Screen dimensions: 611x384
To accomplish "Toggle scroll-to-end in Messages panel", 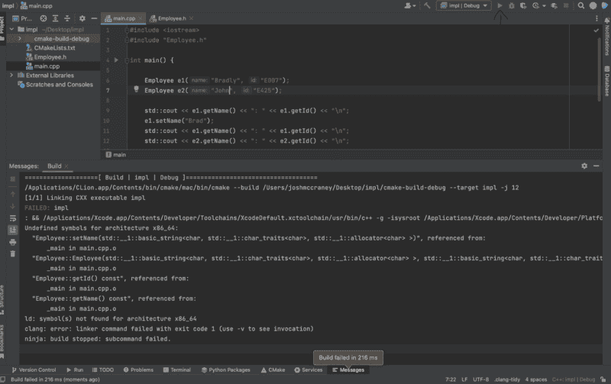I will pyautogui.click(x=12, y=229).
